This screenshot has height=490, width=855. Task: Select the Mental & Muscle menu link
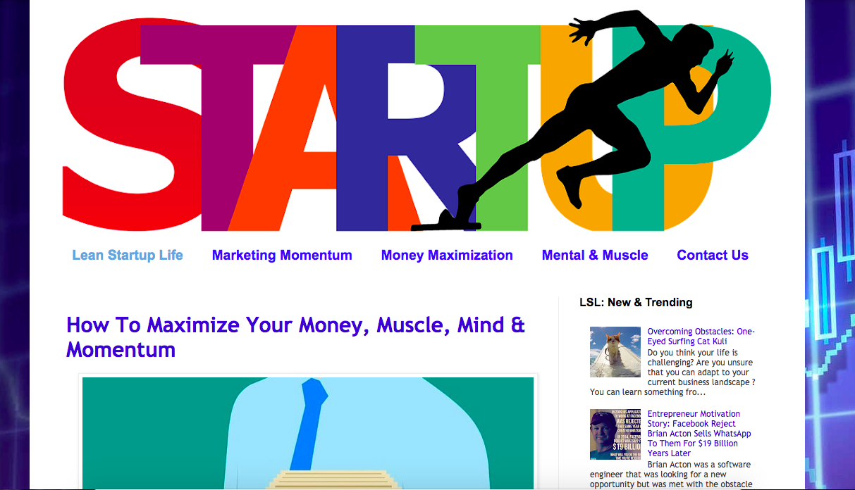(x=595, y=255)
